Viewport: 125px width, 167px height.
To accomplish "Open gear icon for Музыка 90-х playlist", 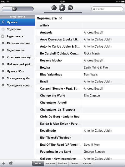I will click(x=3, y=71).
